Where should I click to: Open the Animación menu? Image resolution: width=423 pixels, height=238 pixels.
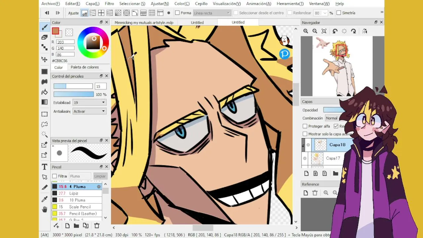point(259,4)
